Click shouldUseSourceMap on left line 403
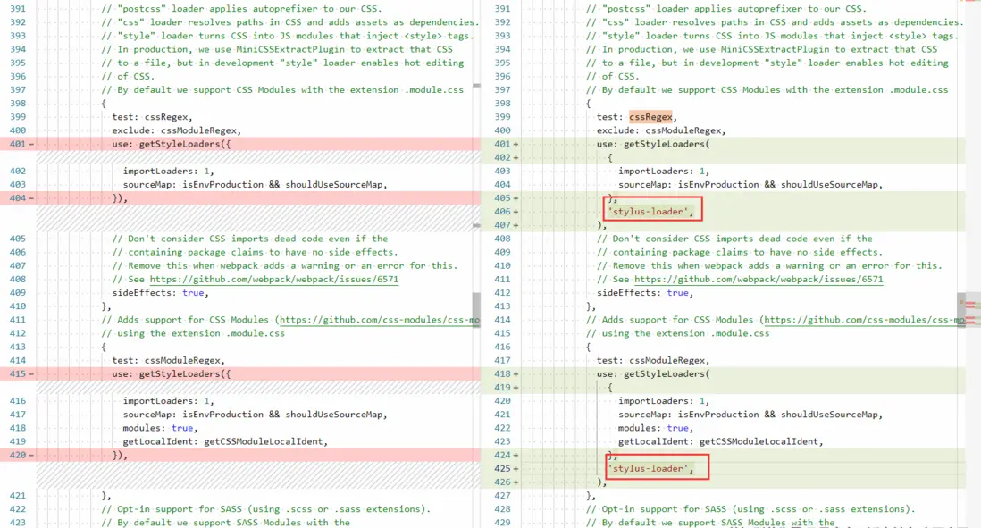 pos(333,185)
